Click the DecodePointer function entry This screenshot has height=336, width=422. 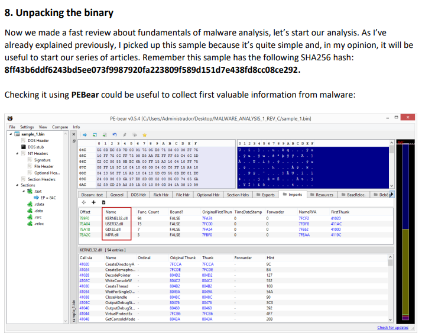(x=118, y=275)
